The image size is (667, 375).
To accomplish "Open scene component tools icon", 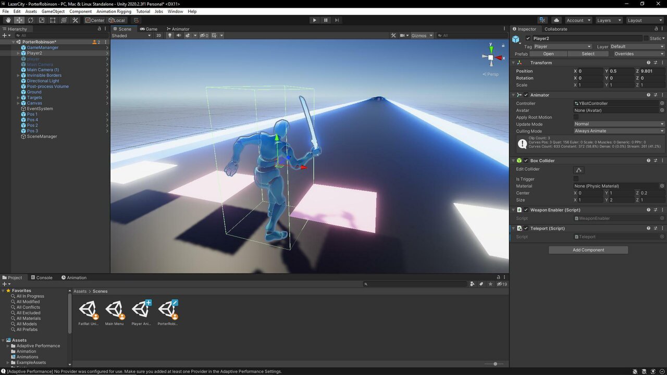I will point(393,35).
